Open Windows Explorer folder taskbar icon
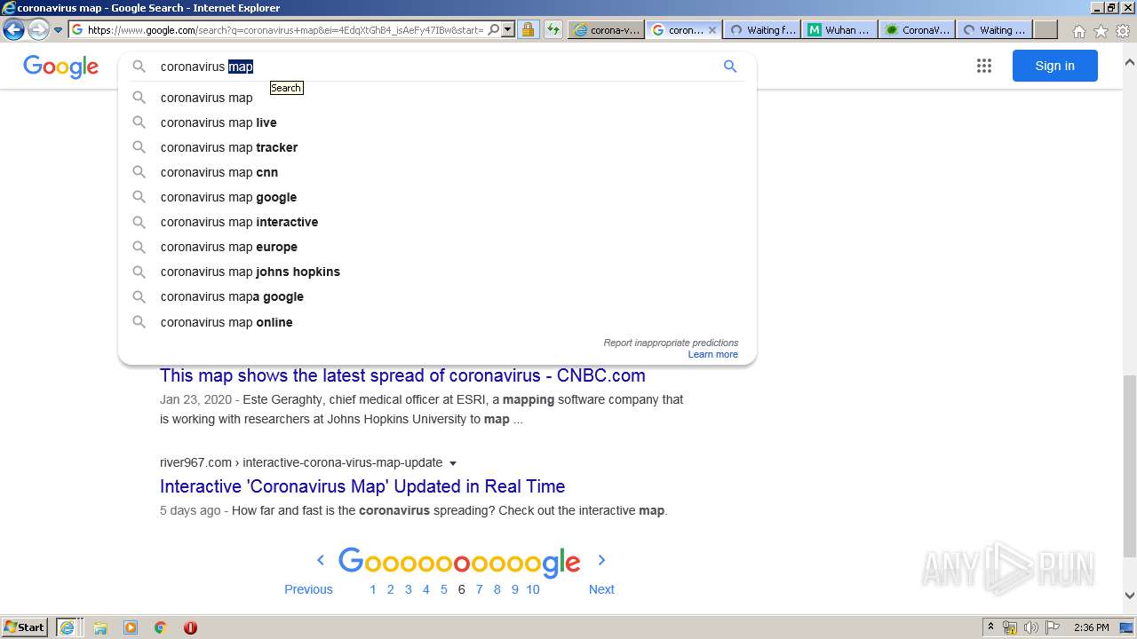This screenshot has height=639, width=1137. (100, 627)
